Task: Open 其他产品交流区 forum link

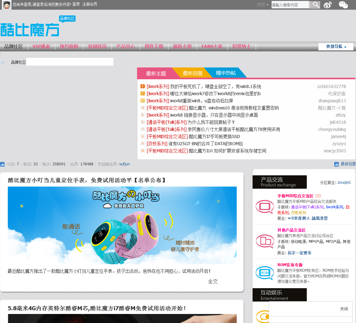Action: coord(291,230)
